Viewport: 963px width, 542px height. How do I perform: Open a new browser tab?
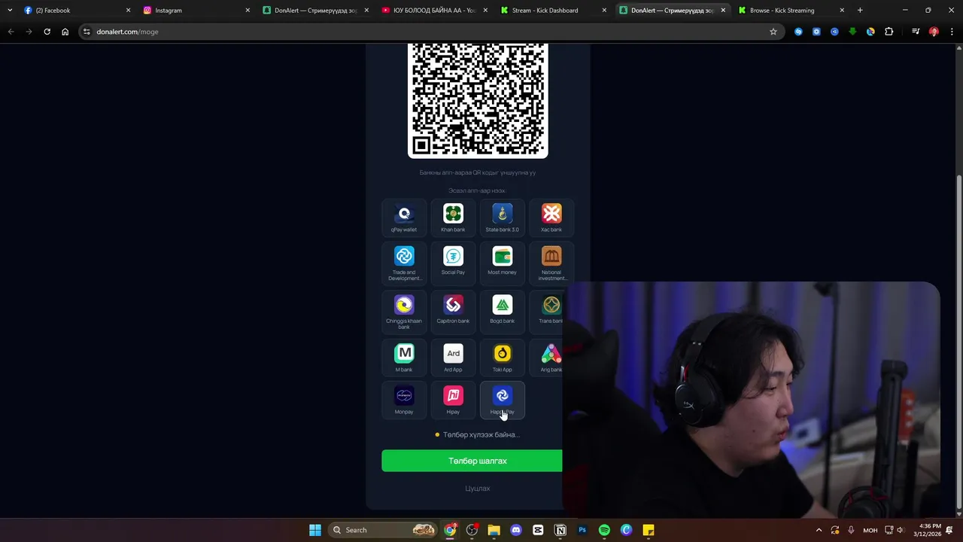click(860, 11)
